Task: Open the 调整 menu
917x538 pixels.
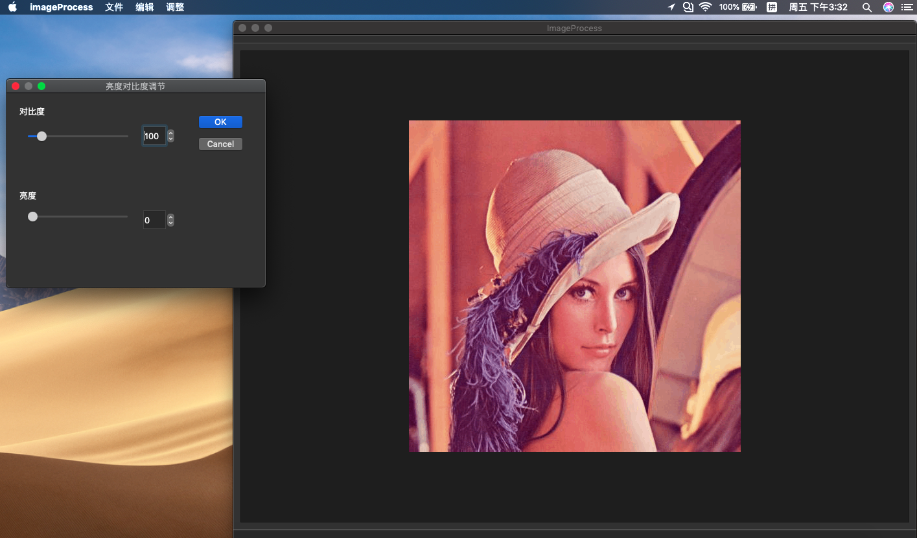Action: pyautogui.click(x=175, y=7)
